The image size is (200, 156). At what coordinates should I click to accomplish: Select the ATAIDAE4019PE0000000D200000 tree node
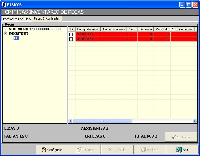coord(35,29)
